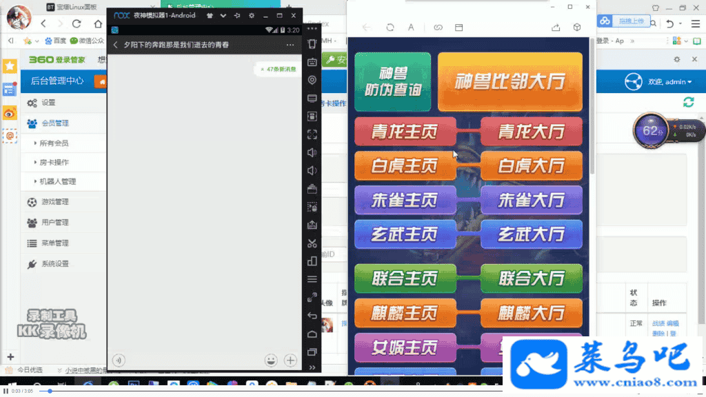Click the video progress bar

coord(345,391)
